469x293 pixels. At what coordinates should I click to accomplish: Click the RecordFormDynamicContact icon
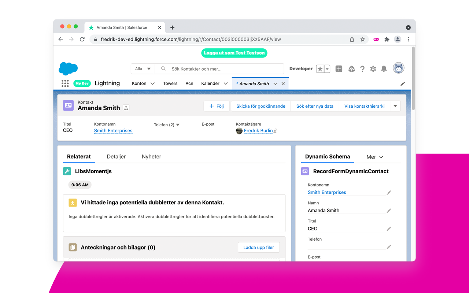coord(305,171)
